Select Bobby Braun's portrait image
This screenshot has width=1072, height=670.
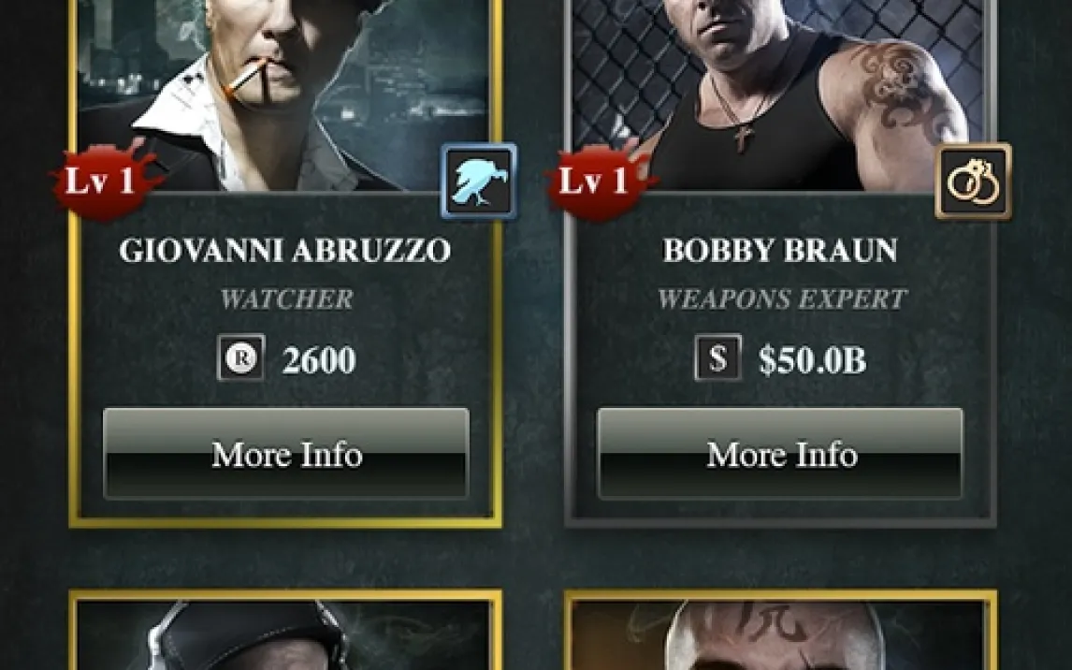(x=779, y=95)
